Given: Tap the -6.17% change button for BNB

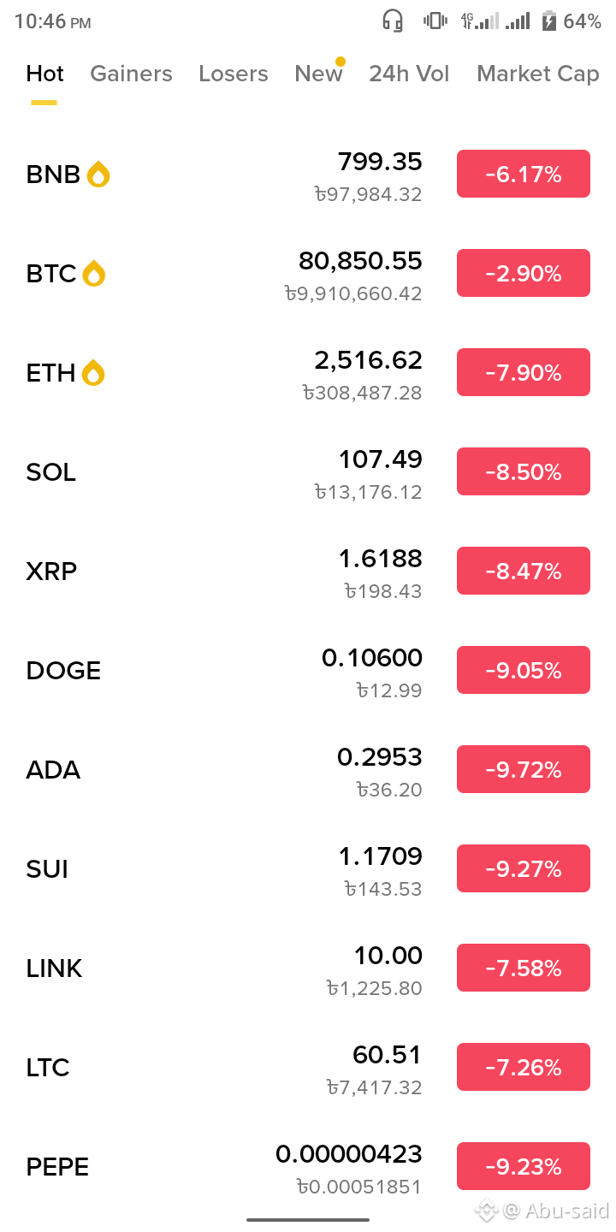Looking at the screenshot, I should point(524,174).
